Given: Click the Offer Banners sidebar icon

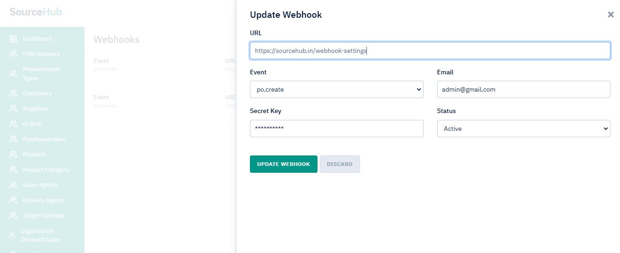Looking at the screenshot, I should tap(13, 54).
